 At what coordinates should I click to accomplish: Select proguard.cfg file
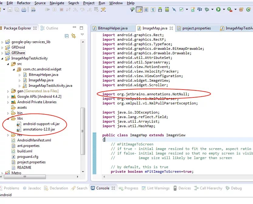point(28,157)
